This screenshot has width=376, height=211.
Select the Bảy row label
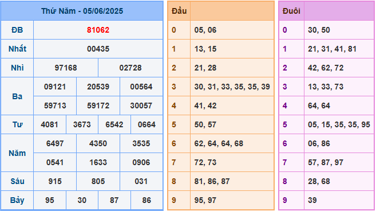pos(17,201)
